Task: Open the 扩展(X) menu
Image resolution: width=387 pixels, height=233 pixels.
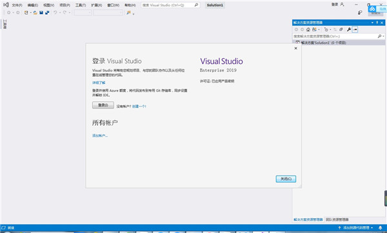Action: (x=97, y=5)
